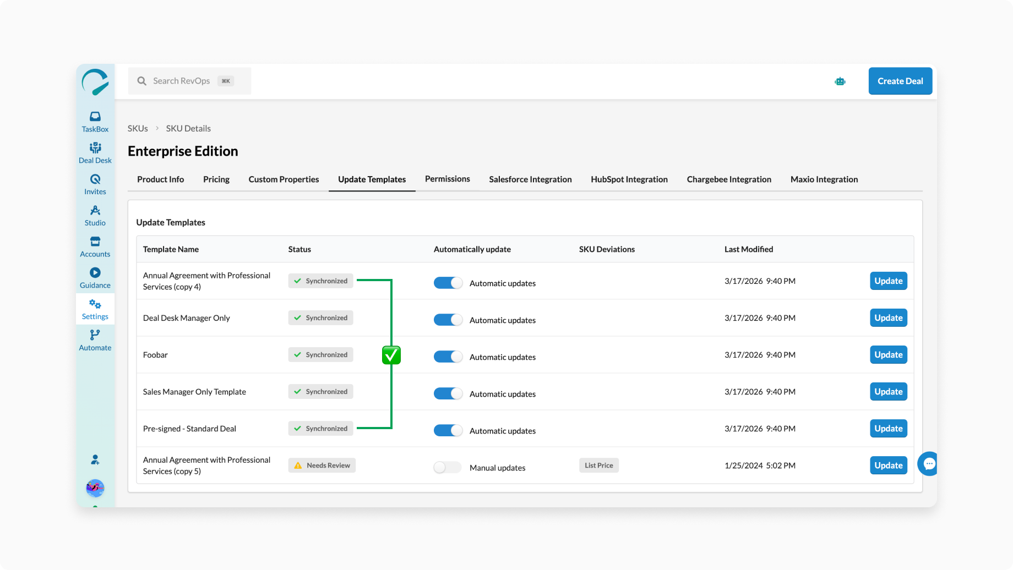
Task: Open the Invites sidebar icon
Action: point(95,184)
